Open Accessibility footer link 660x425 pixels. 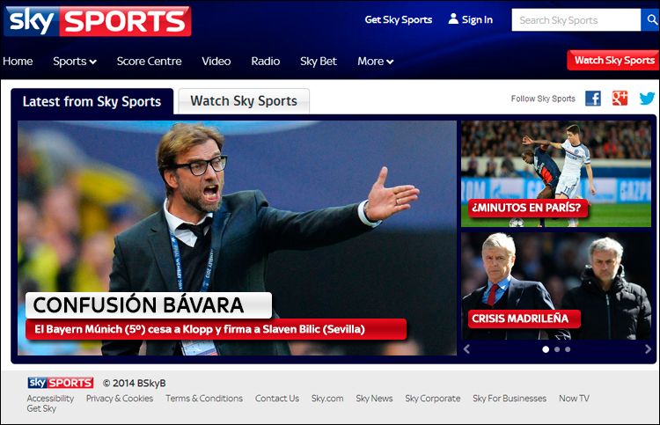[50, 398]
